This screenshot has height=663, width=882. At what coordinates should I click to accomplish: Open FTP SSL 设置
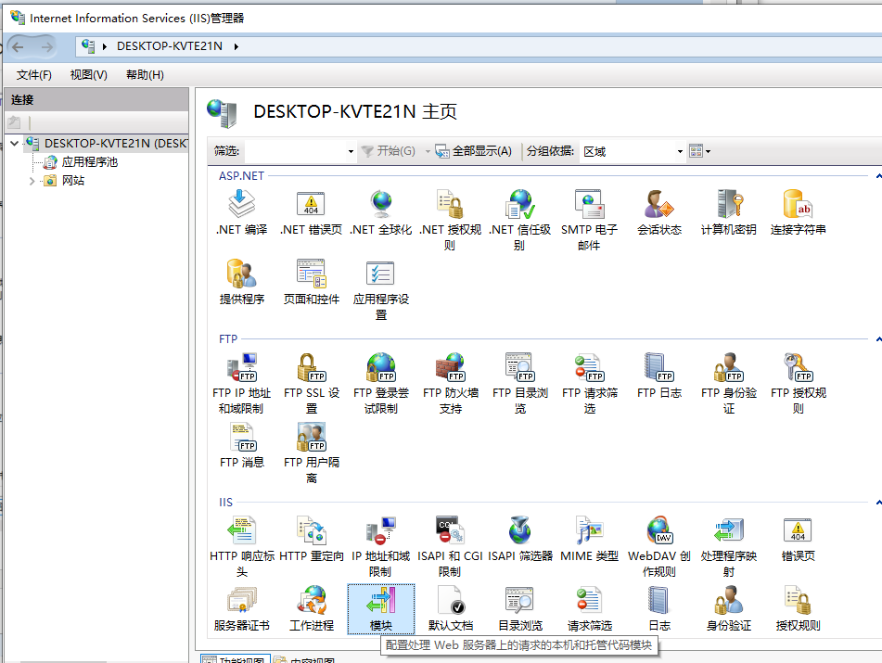coord(311,384)
